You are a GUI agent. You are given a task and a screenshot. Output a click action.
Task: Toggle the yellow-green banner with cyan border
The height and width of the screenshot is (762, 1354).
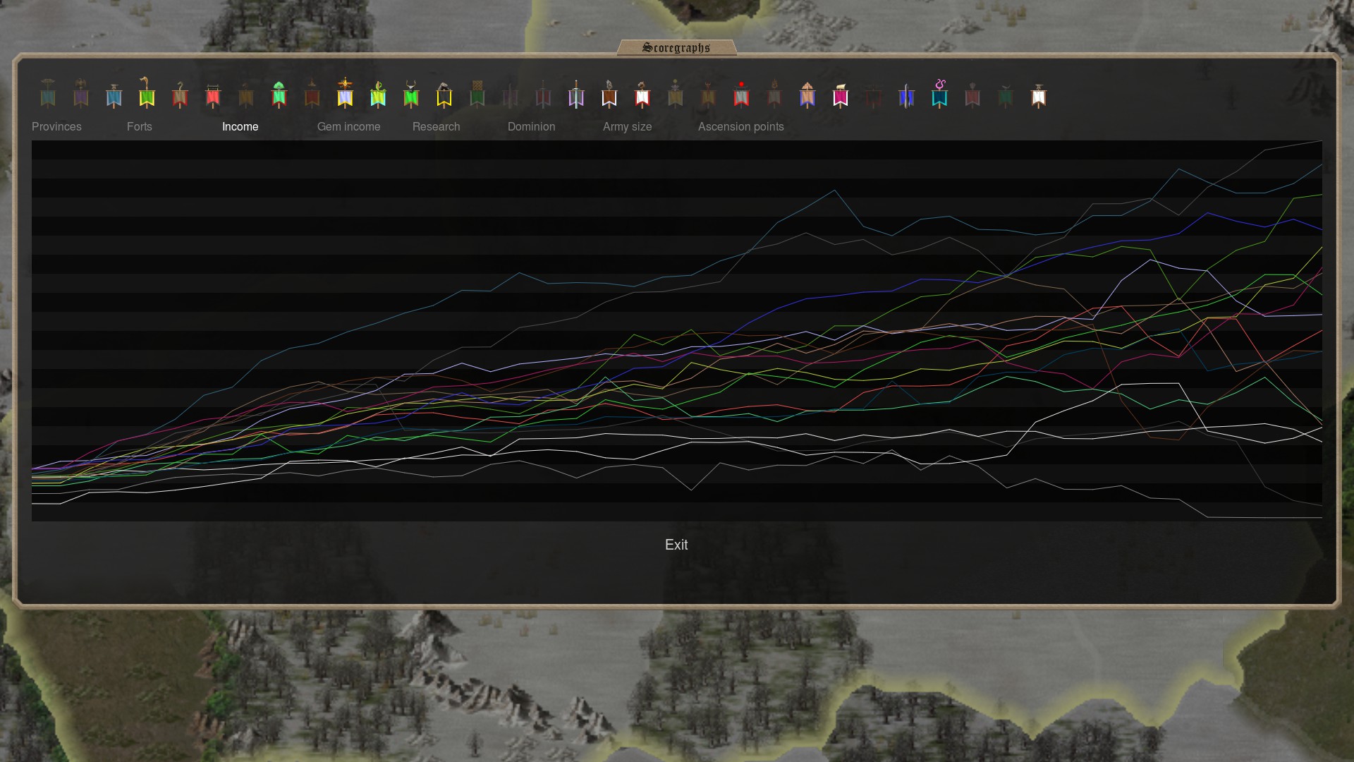[x=378, y=95]
